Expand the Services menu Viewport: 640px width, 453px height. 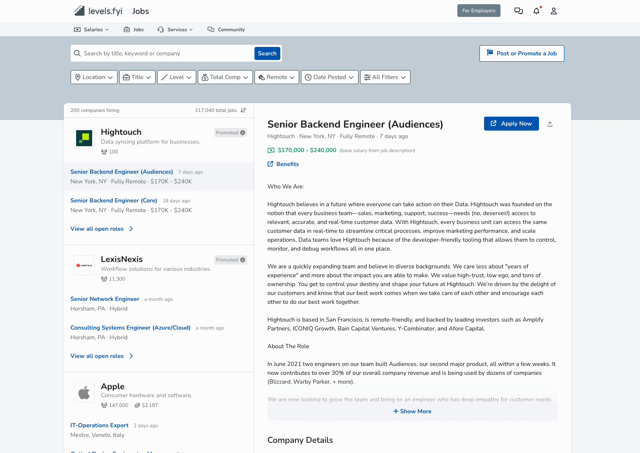[175, 30]
